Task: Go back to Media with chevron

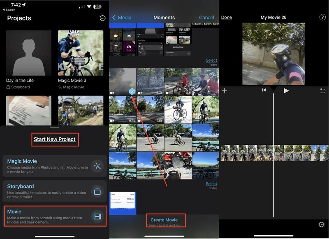Action: tap(114, 18)
